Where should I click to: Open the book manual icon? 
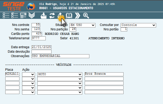tap(69, 16)
